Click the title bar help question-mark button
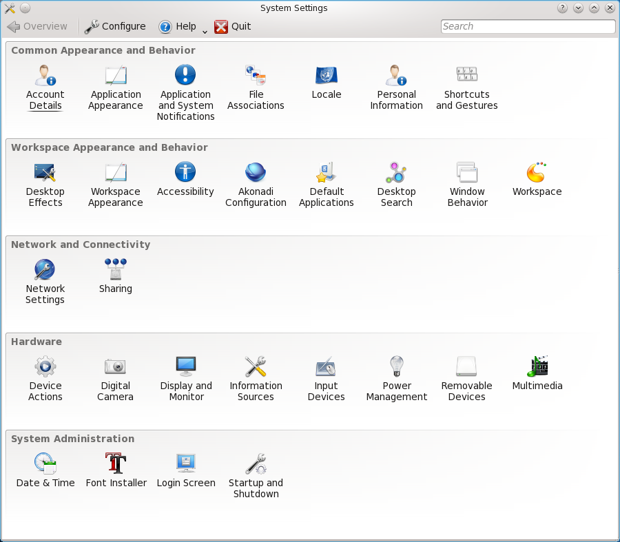 click(x=562, y=8)
